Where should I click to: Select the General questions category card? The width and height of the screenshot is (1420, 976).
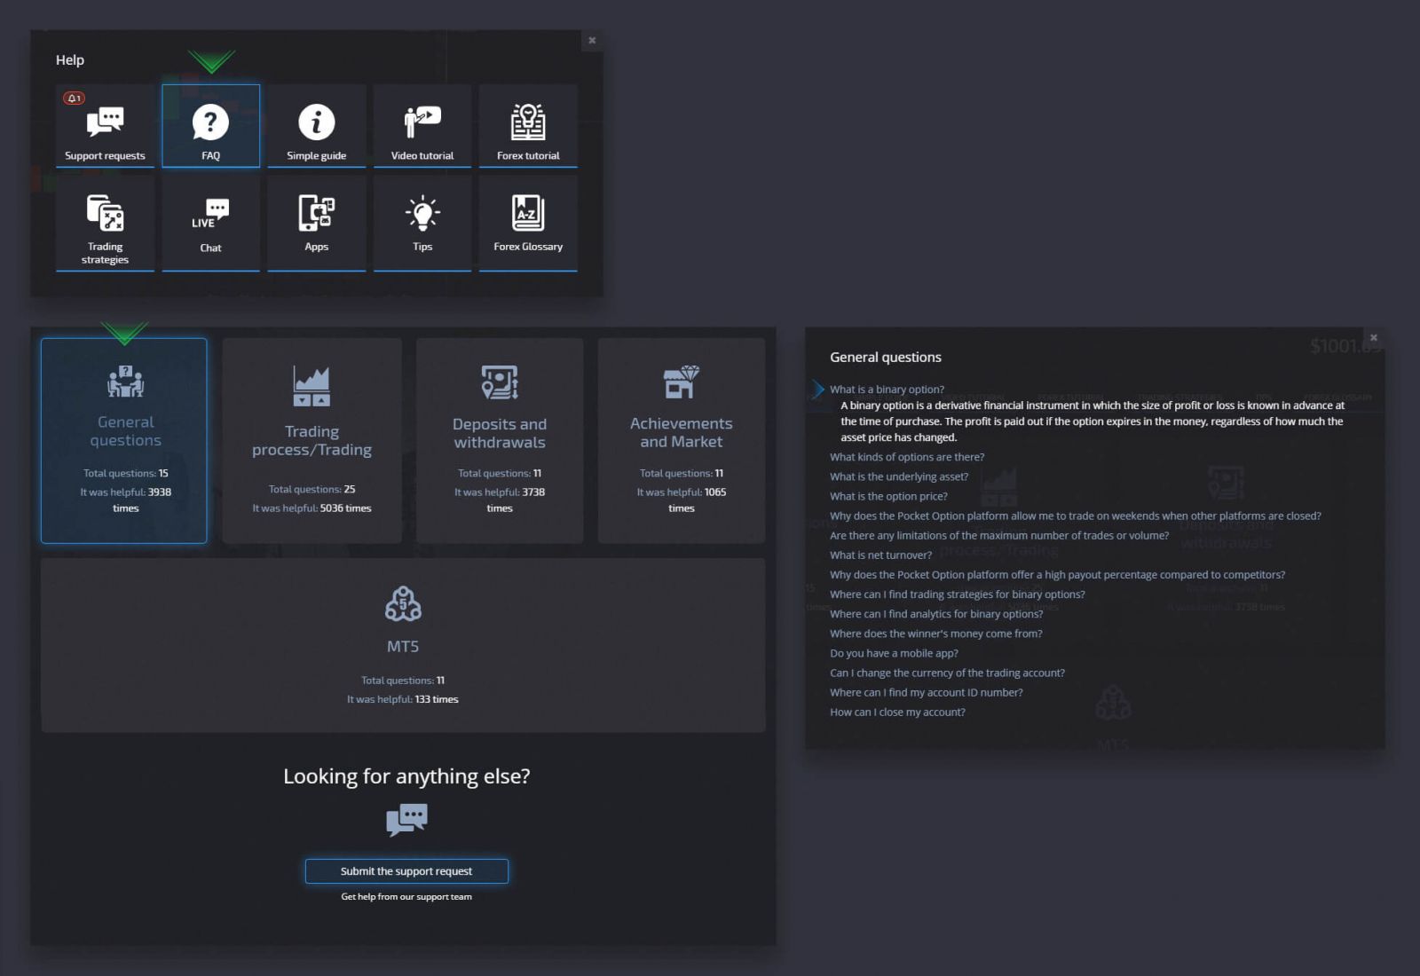pos(124,440)
